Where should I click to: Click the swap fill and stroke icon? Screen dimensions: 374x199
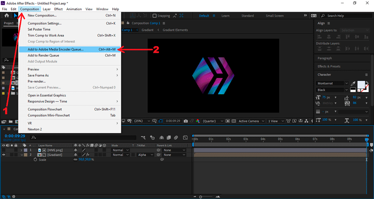[367, 83]
